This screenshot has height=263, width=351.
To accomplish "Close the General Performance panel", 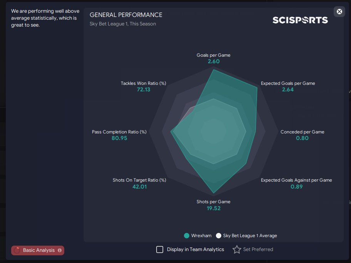I will pos(339,12).
